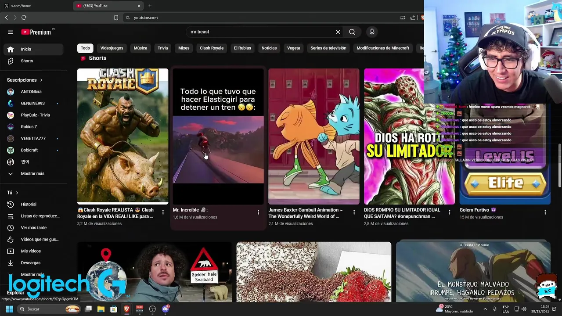
Task: Click the YouTube Premium logo
Action: tap(37, 32)
